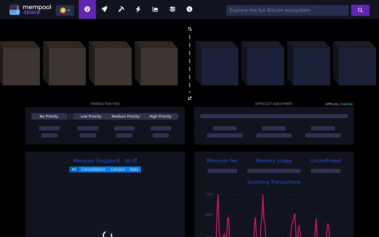
Task: Select the Coinjoin goggles filter
Action: pos(118,169)
